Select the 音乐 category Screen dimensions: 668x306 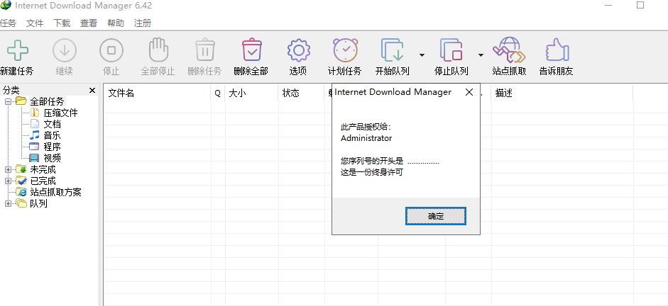(52, 135)
